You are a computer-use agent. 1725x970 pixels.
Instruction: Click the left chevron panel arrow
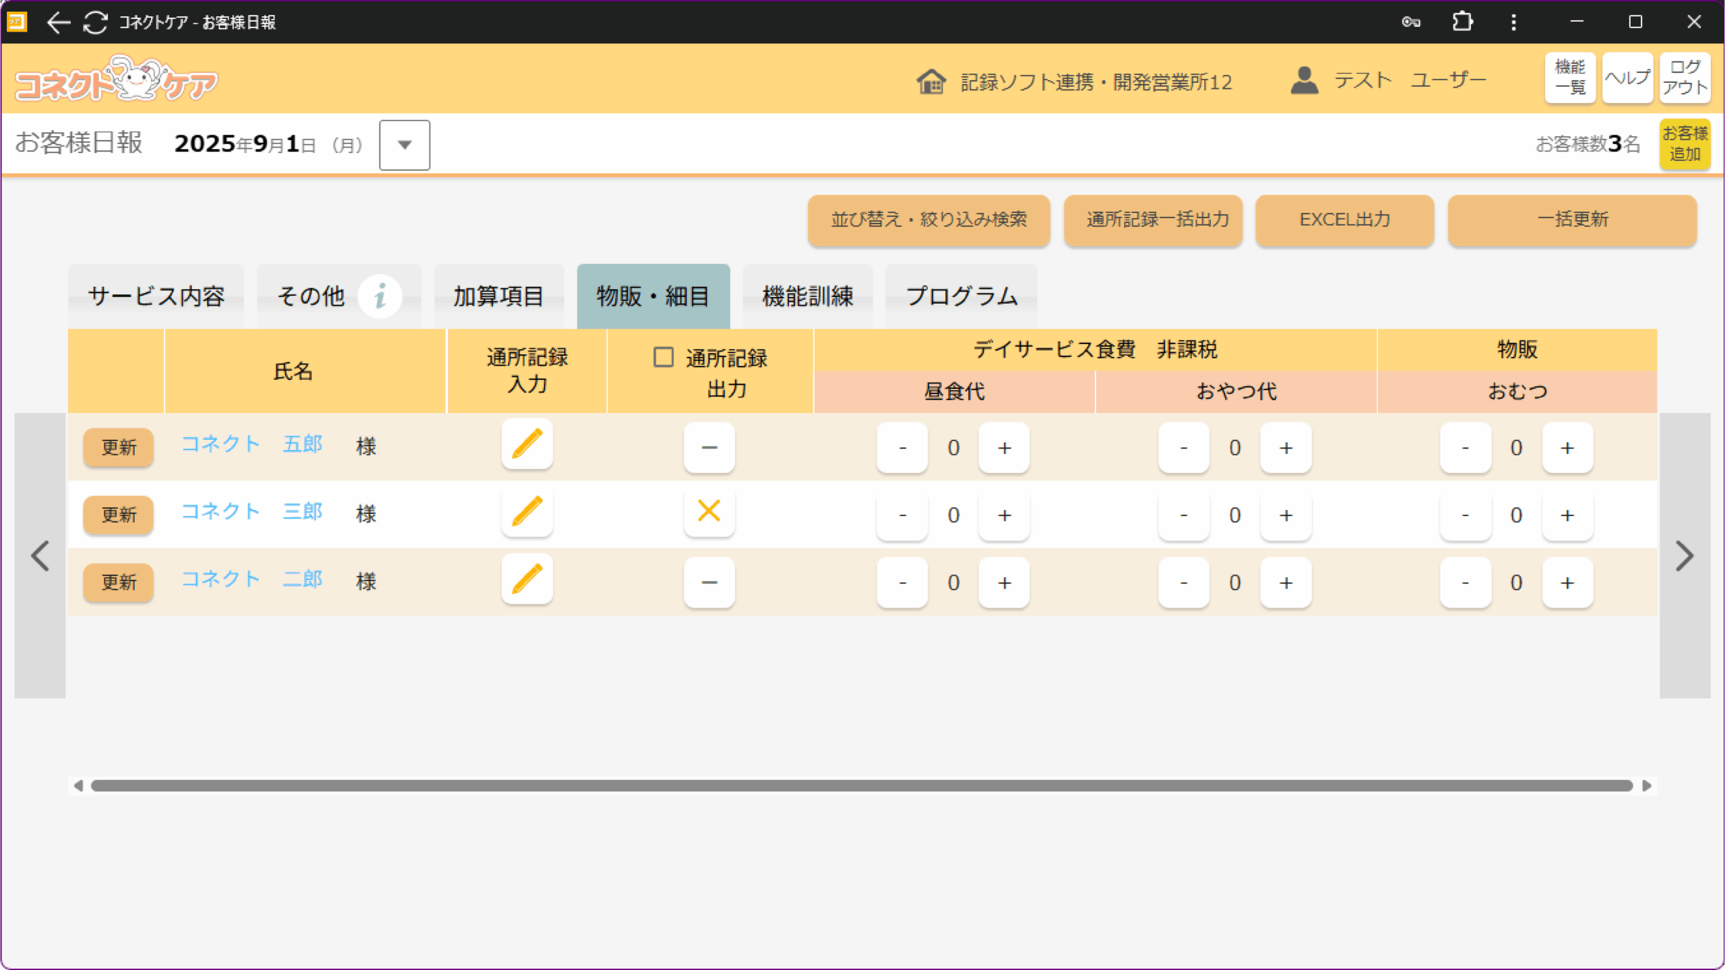(x=40, y=556)
